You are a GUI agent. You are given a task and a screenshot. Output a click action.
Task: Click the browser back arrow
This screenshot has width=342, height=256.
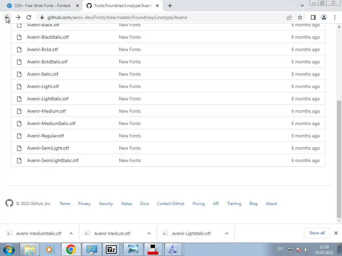pos(7,17)
